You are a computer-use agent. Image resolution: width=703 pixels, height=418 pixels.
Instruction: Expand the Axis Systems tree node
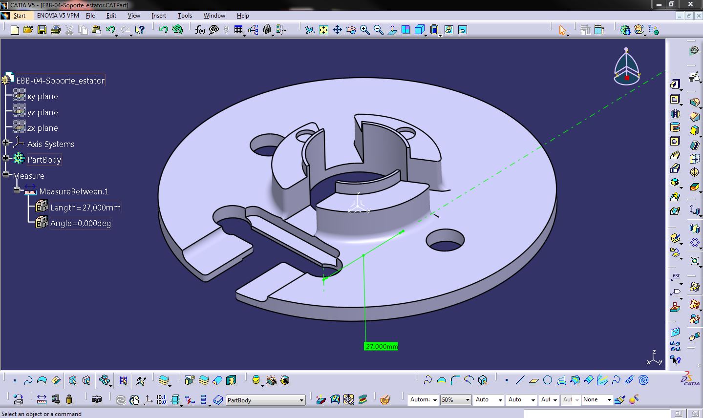coord(6,143)
